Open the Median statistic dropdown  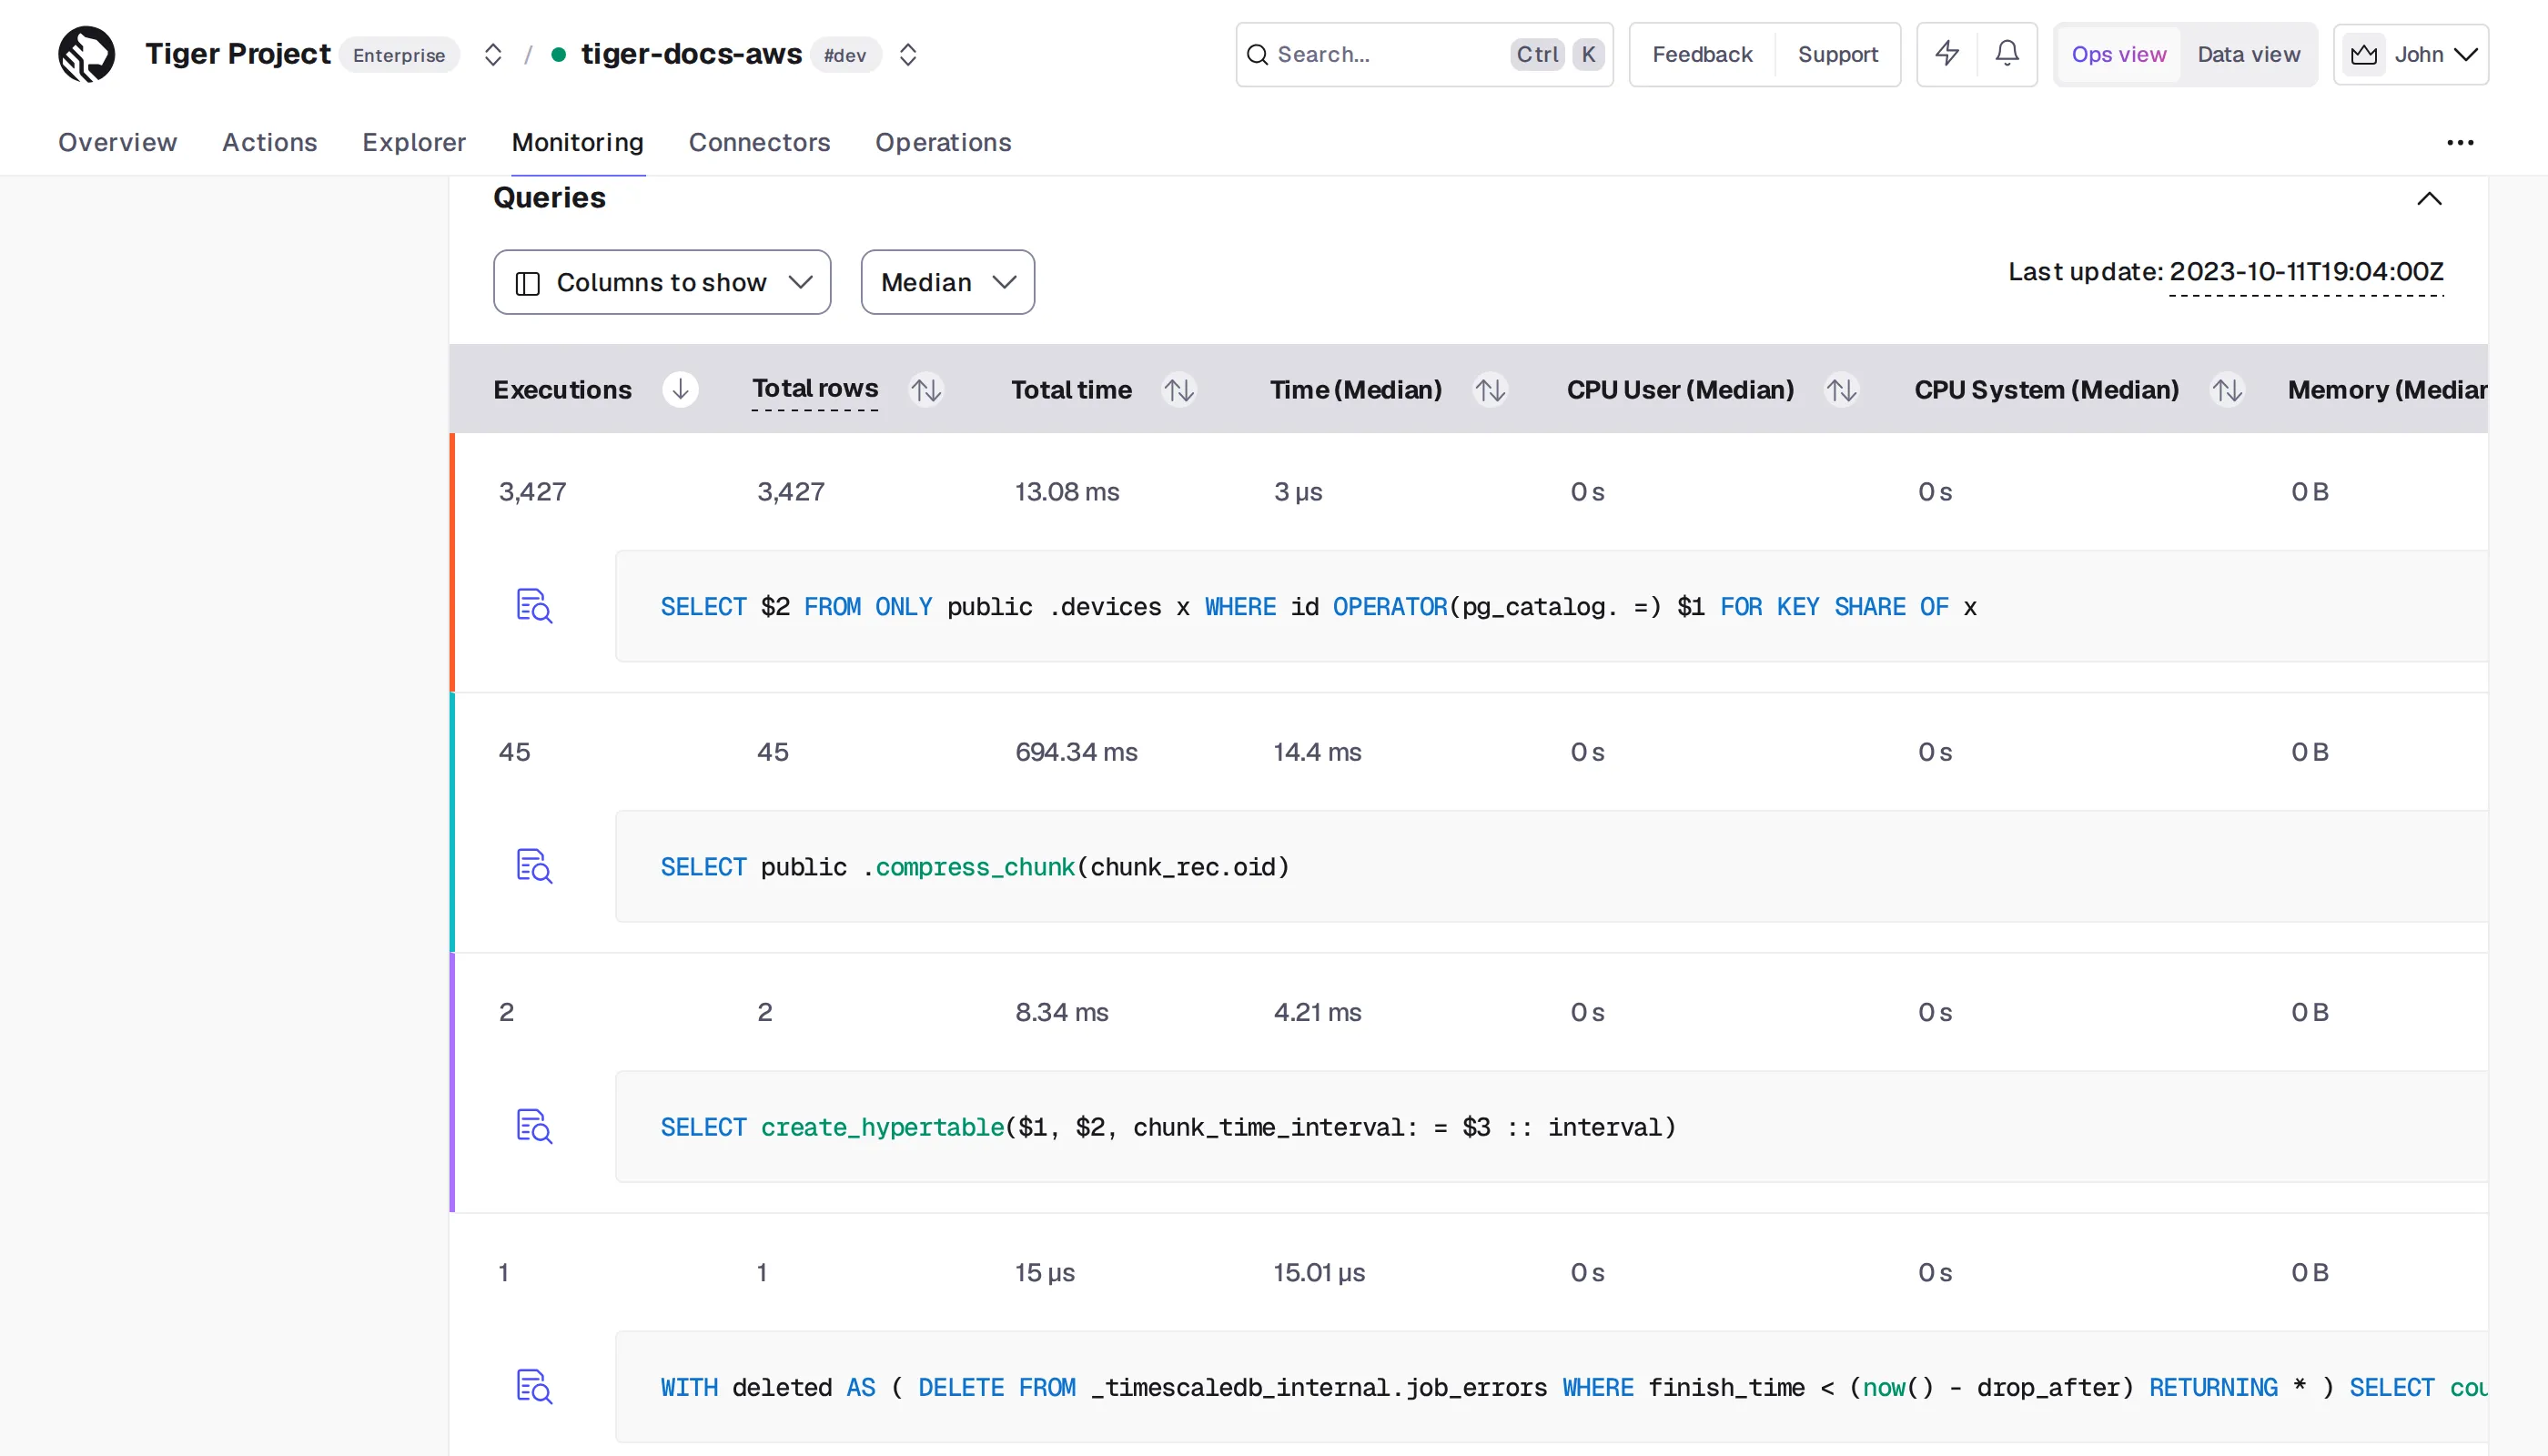click(947, 282)
